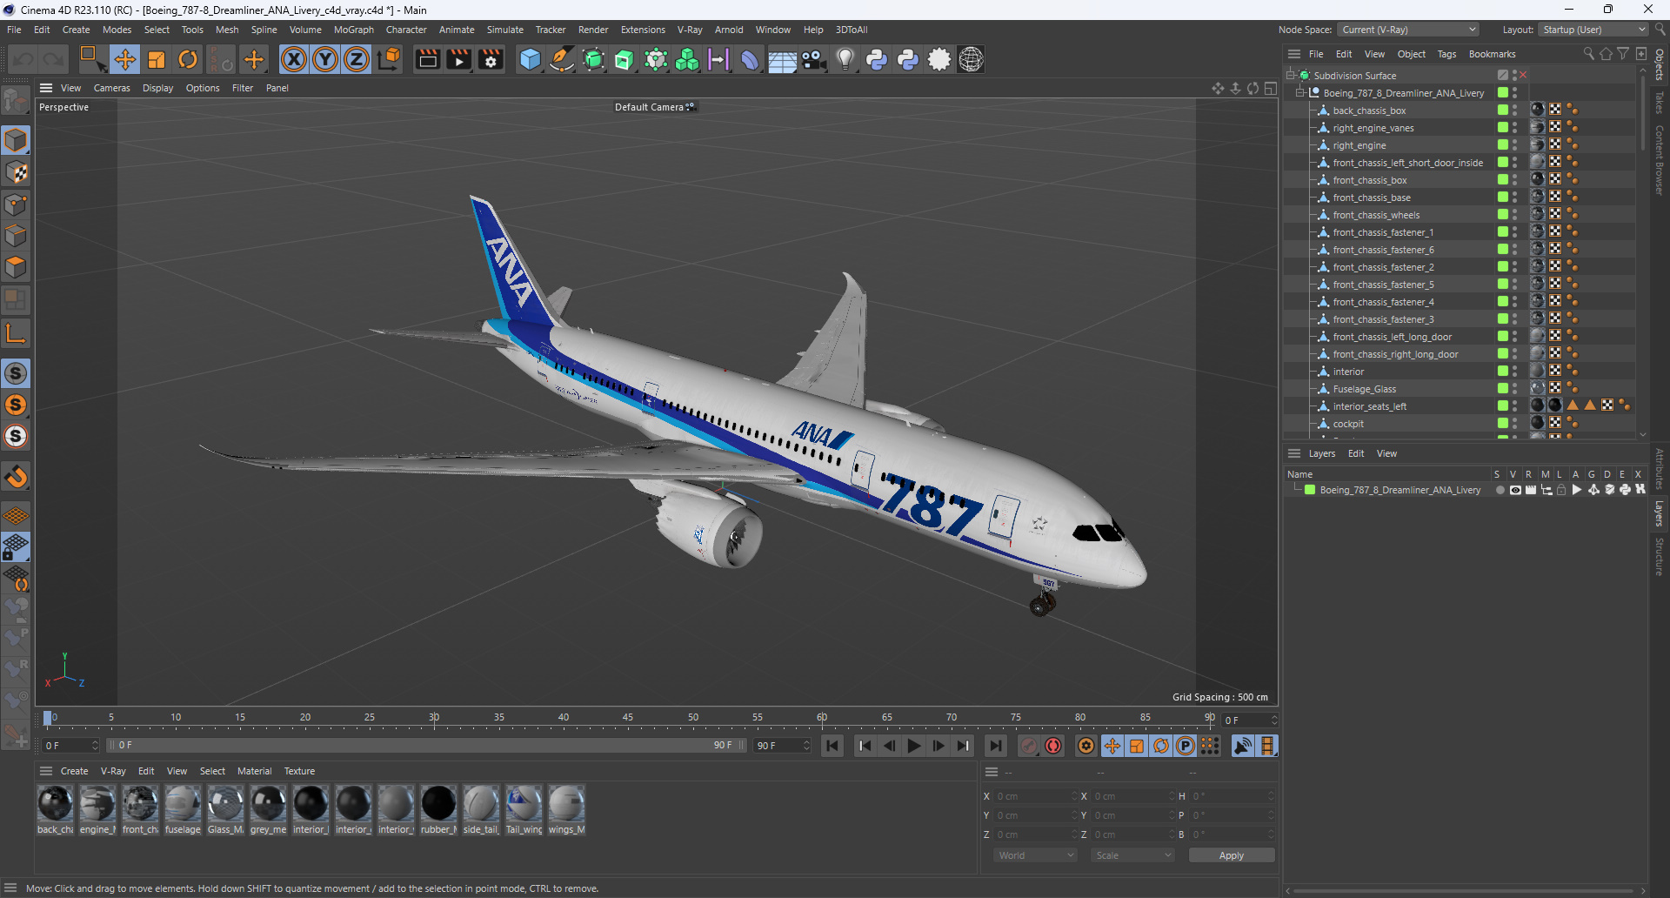Select the Scale tool
The height and width of the screenshot is (898, 1670).
click(x=157, y=59)
